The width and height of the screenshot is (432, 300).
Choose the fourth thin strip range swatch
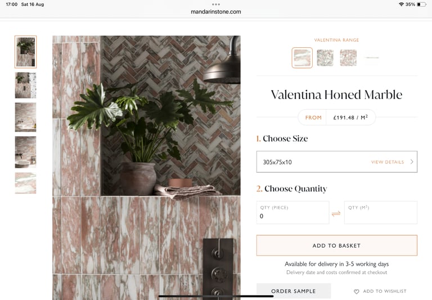pyautogui.click(x=372, y=57)
